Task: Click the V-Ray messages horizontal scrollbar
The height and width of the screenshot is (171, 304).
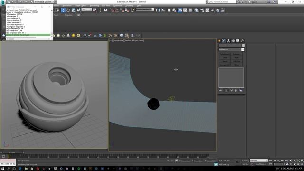Action: (x=28, y=39)
